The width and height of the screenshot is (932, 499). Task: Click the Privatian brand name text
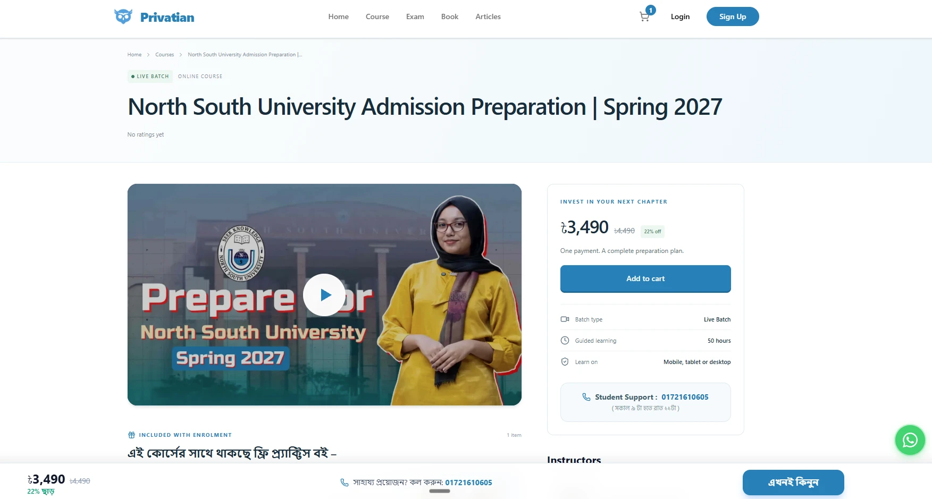pyautogui.click(x=167, y=17)
